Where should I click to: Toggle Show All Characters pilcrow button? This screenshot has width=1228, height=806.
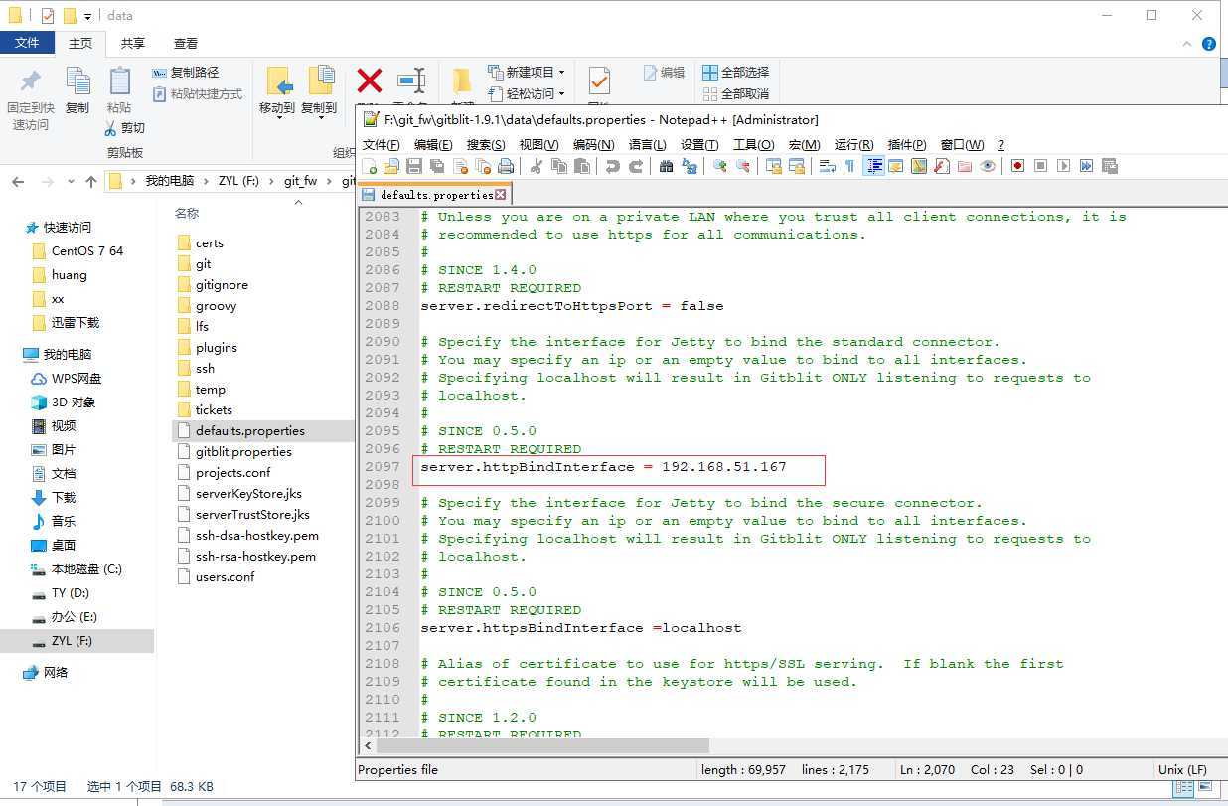click(x=849, y=166)
